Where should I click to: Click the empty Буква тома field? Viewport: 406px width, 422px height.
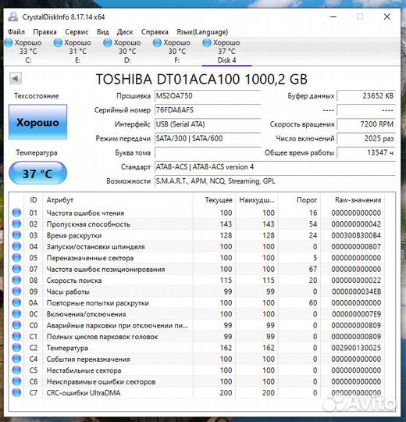[x=208, y=153]
